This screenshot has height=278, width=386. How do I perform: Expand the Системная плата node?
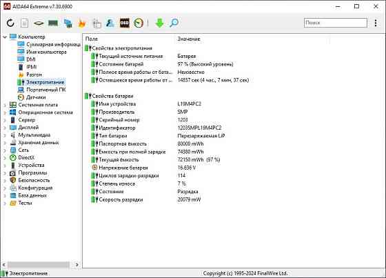(x=5, y=105)
